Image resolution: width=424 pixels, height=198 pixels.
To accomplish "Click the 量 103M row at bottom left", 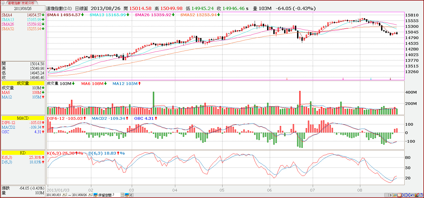I will 23,193.
